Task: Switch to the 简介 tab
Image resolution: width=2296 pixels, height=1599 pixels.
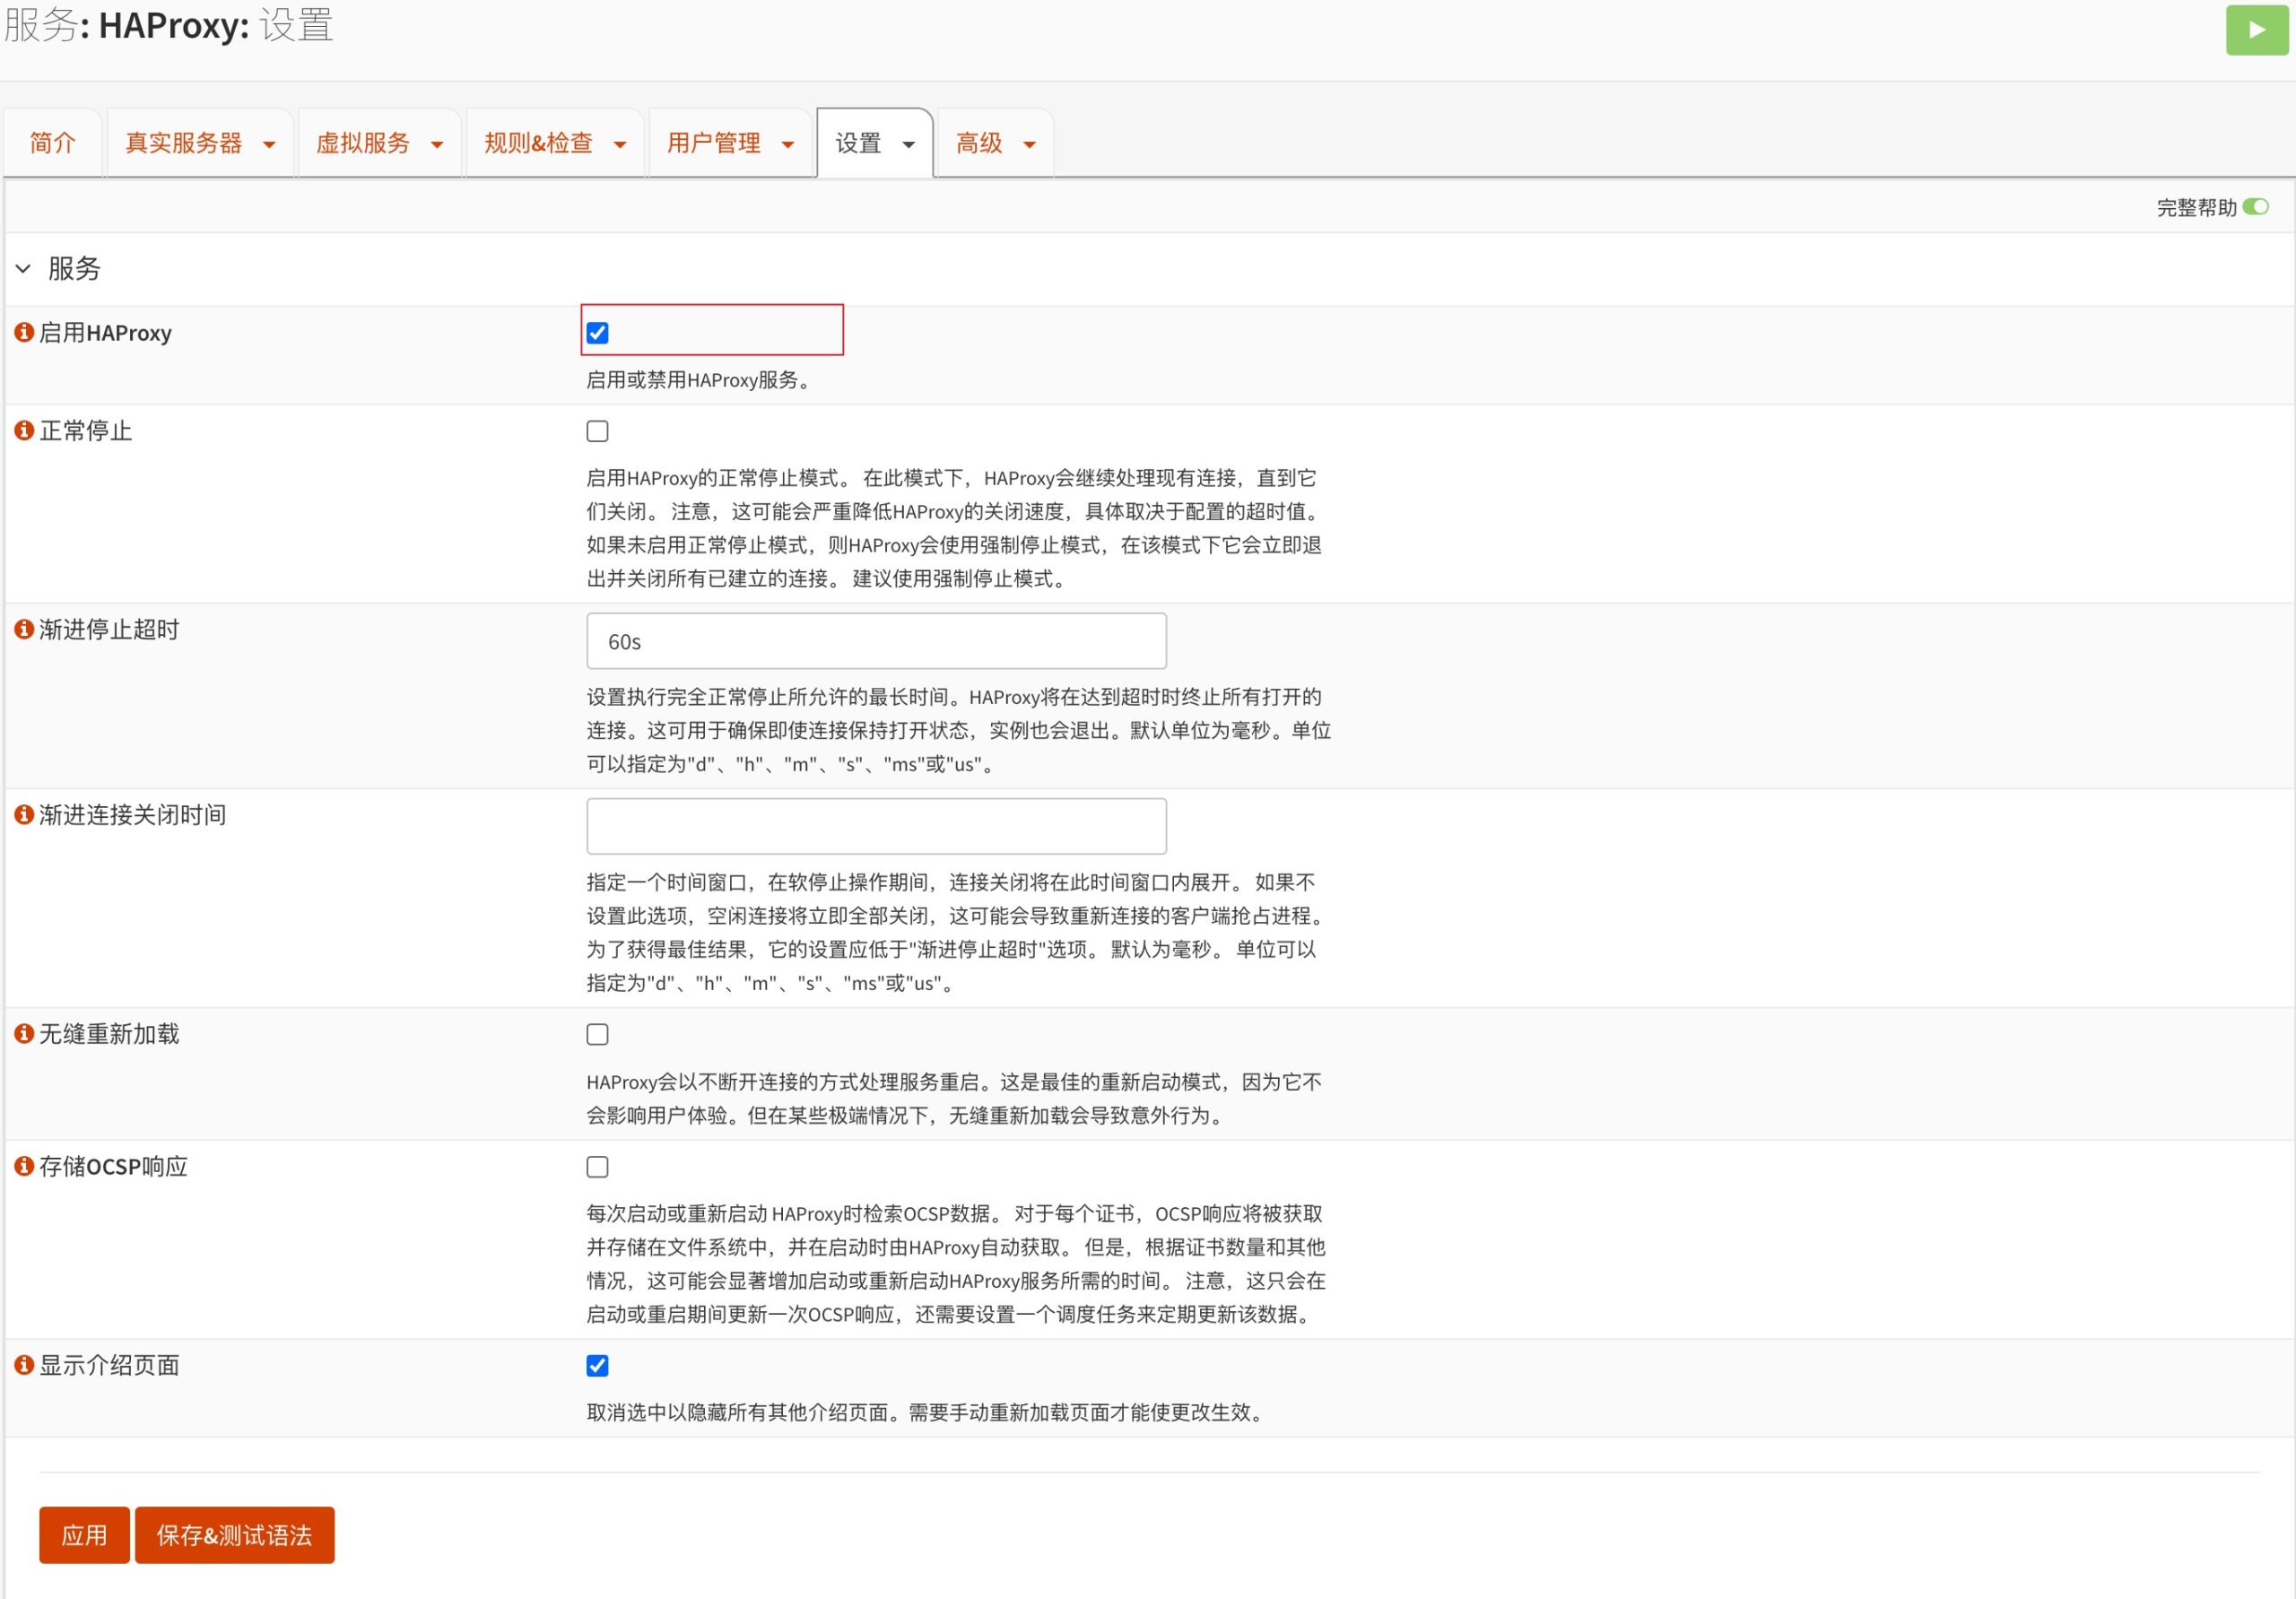Action: point(52,143)
